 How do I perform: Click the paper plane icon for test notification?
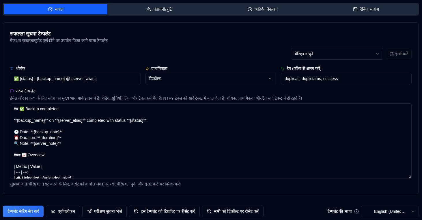point(89,211)
